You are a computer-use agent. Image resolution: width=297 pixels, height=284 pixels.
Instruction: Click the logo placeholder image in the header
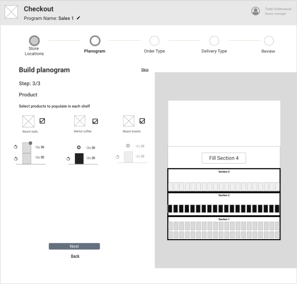(x=11, y=12)
